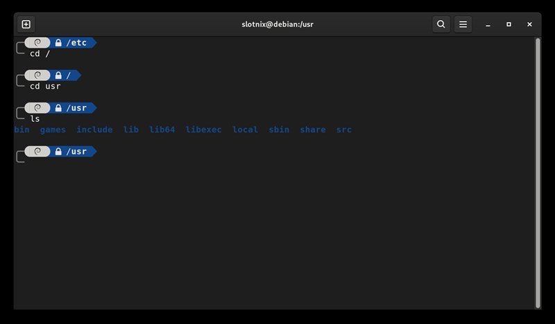Click the 'cd /' command text

pos(40,54)
